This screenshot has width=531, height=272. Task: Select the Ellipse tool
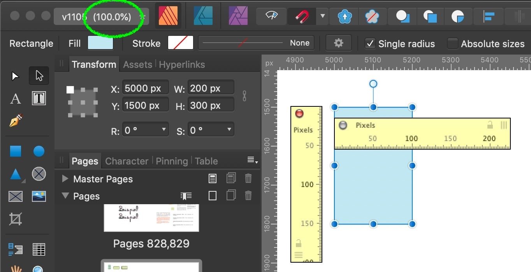(x=39, y=151)
